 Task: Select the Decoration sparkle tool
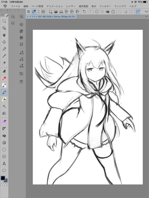tap(4, 106)
